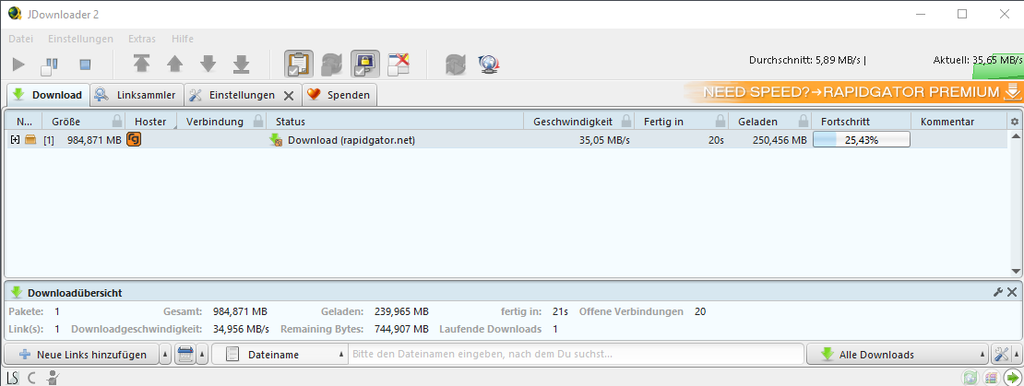Click the green status icon bottom right
The height and width of the screenshot is (386, 1024).
(970, 377)
